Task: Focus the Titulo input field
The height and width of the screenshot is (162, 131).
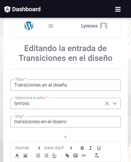Action: click(x=65, y=85)
